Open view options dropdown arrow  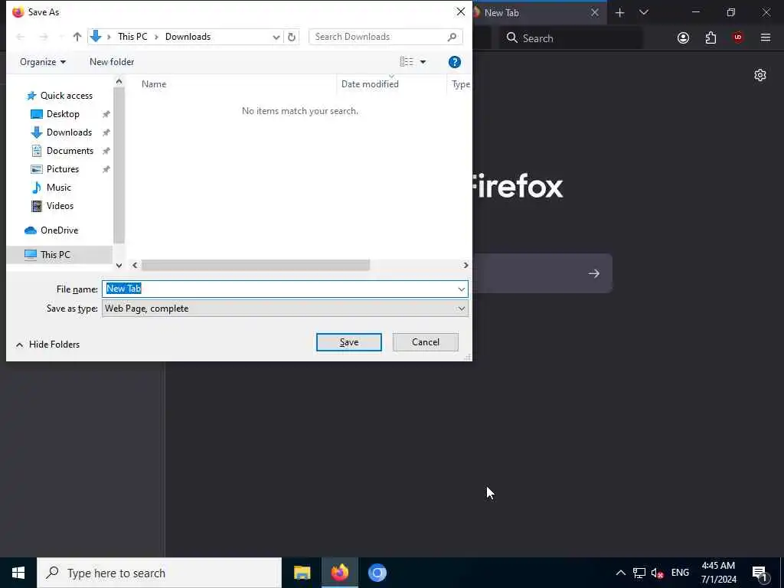pyautogui.click(x=423, y=62)
